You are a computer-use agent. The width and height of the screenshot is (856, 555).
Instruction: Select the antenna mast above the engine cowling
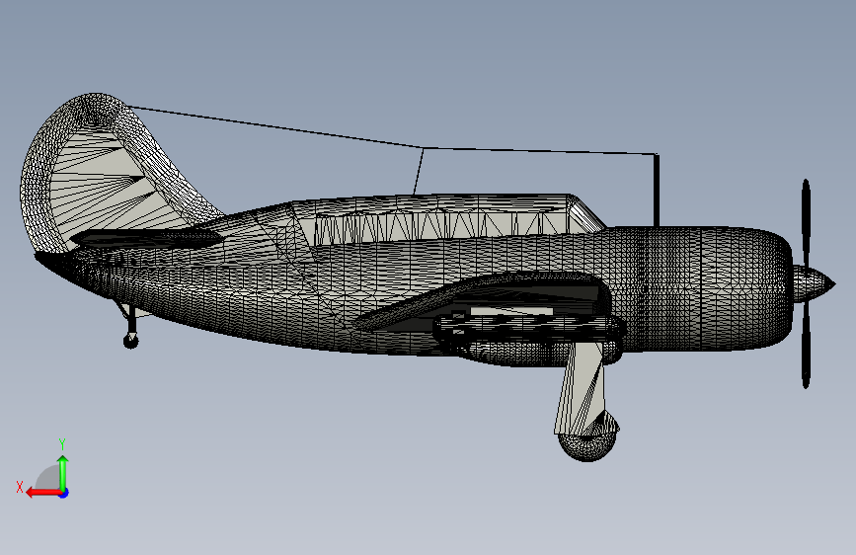(x=657, y=190)
